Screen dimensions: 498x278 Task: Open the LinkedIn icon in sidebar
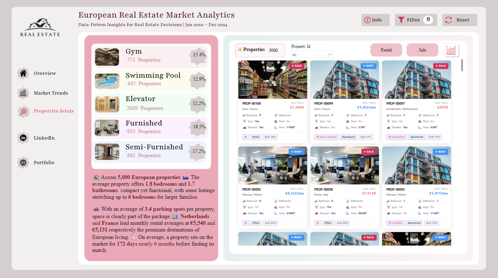point(23,138)
